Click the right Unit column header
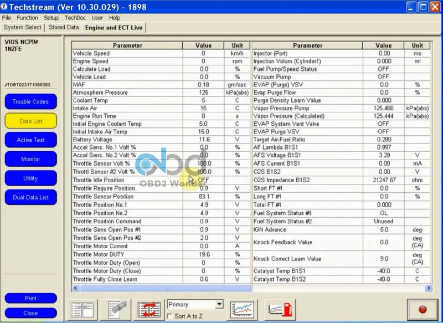Image resolution: width=443 pixels, height=323 pixels. pyautogui.click(x=417, y=45)
